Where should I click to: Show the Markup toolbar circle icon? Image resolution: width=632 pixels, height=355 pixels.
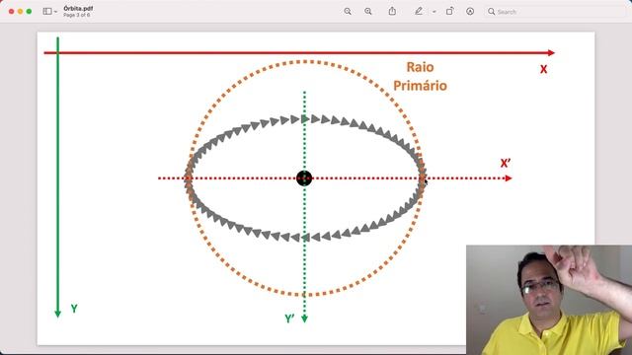(470, 11)
